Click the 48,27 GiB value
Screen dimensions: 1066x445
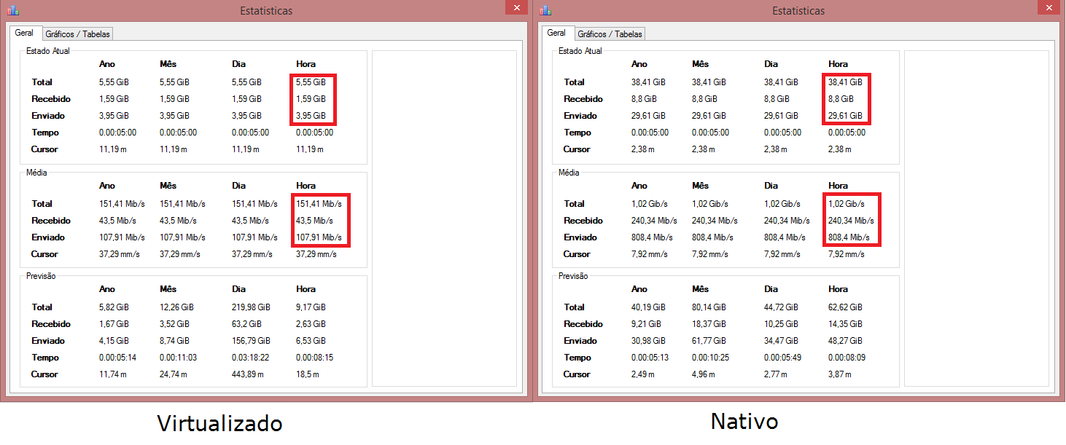pyautogui.click(x=845, y=341)
